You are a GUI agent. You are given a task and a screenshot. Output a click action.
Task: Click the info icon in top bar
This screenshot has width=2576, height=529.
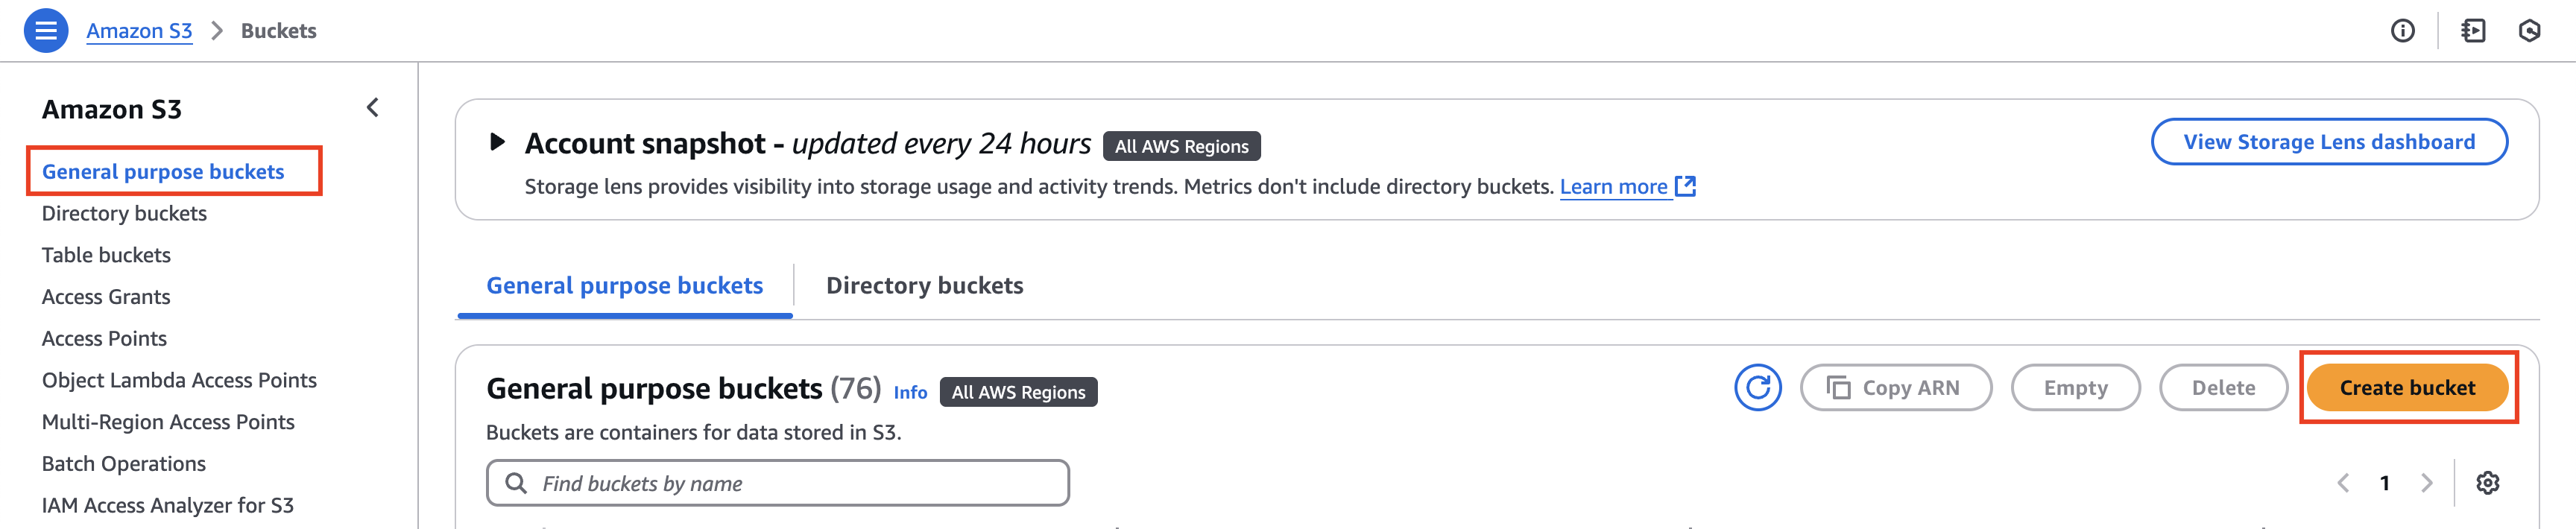pos(2402,31)
